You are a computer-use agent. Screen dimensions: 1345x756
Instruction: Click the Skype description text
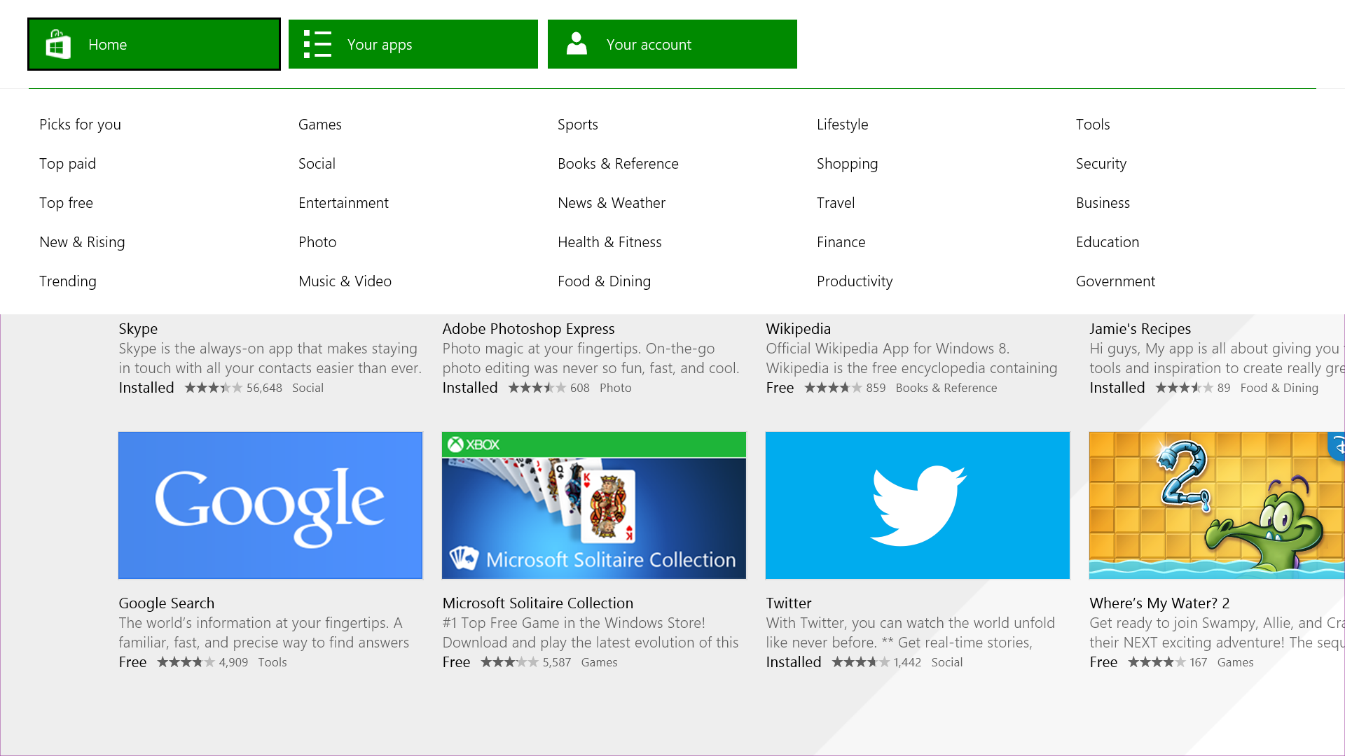click(x=270, y=358)
